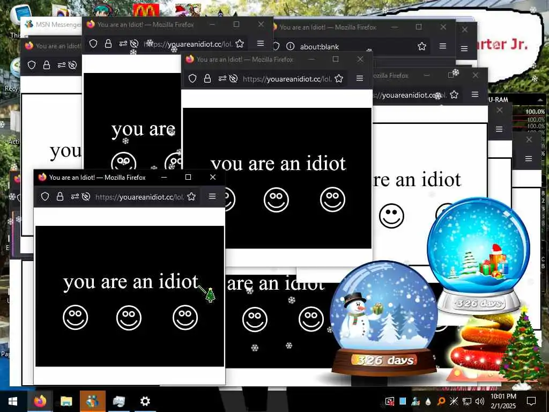Image resolution: width=549 pixels, height=412 pixels.
Task: Open the hamburger menu in the right white-page window
Action: coord(475,94)
